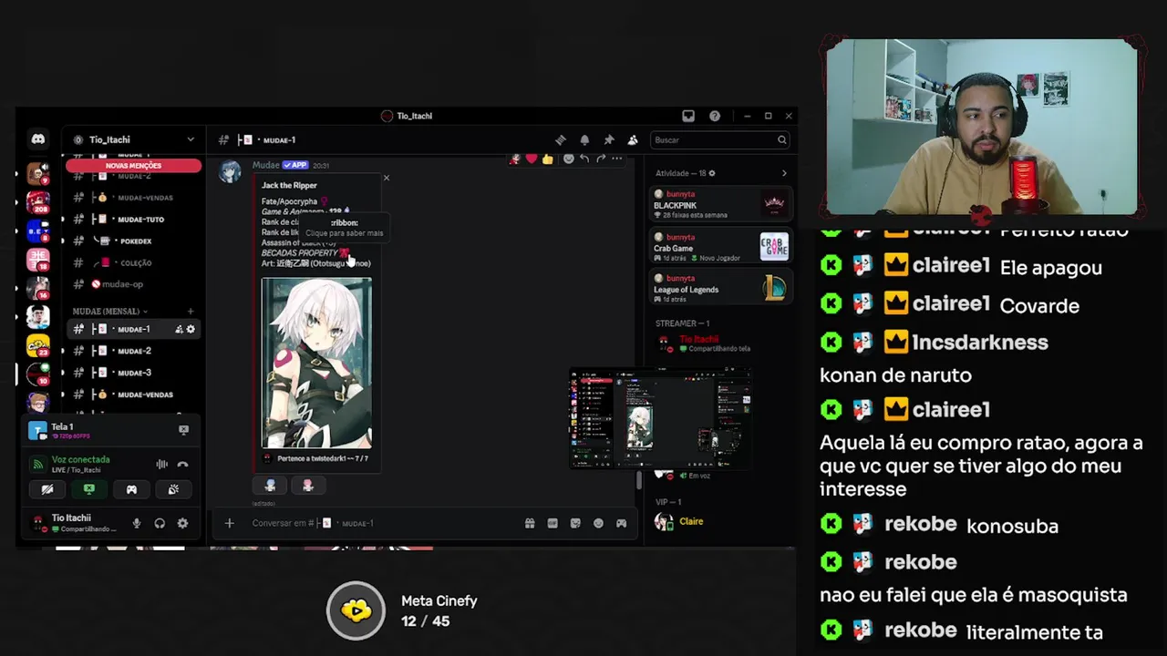The height and width of the screenshot is (656, 1167).
Task: Open the MUDAE-3 channel
Action: (134, 373)
